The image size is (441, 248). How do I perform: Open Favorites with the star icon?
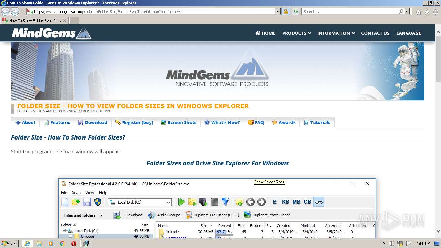[x=427, y=12]
